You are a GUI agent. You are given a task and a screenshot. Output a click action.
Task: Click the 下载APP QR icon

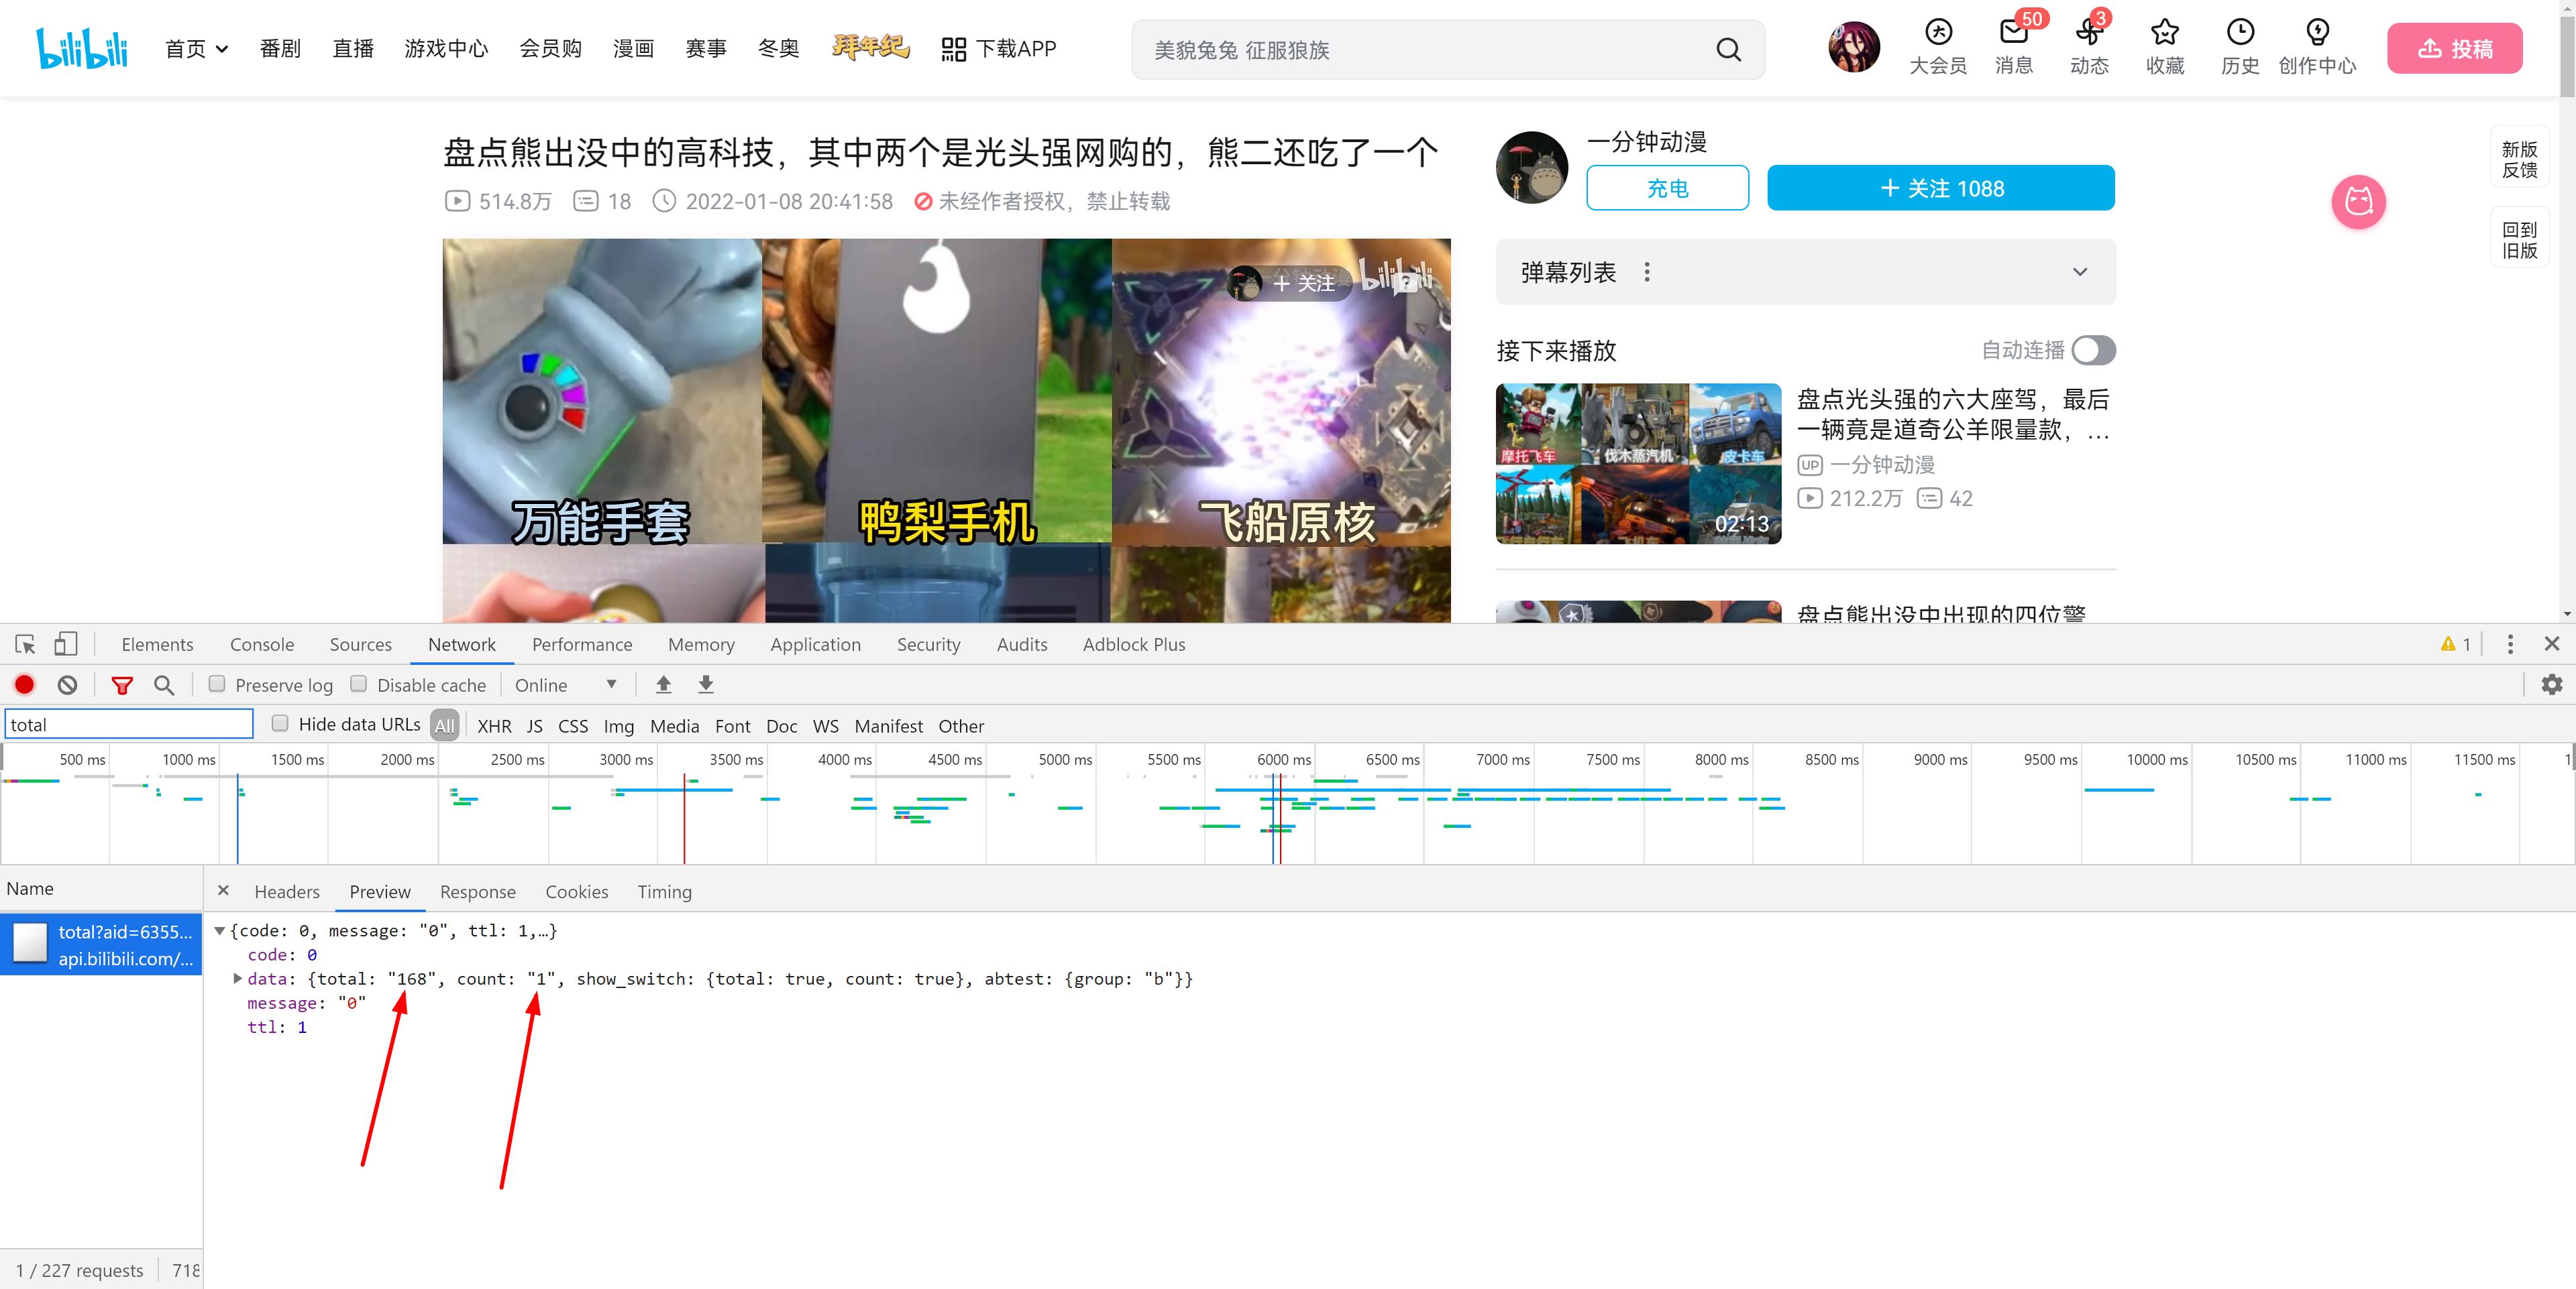[x=954, y=49]
